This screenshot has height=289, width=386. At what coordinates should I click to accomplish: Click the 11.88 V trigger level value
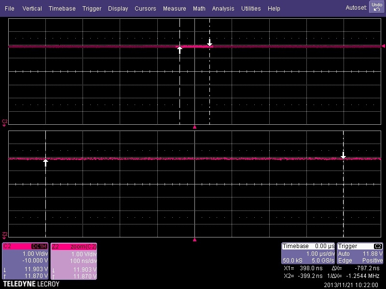pos(372,253)
